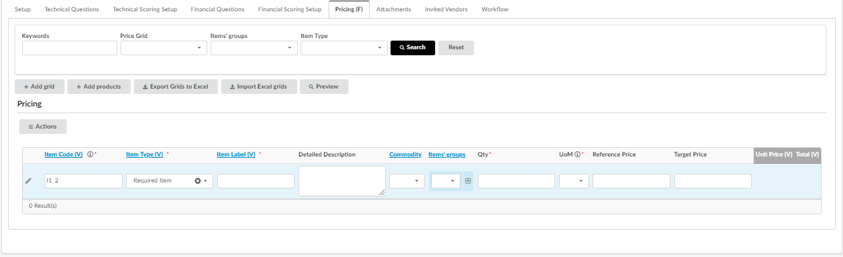
Task: Expand the Required Item type dropdown in the row
Action: pyautogui.click(x=206, y=181)
